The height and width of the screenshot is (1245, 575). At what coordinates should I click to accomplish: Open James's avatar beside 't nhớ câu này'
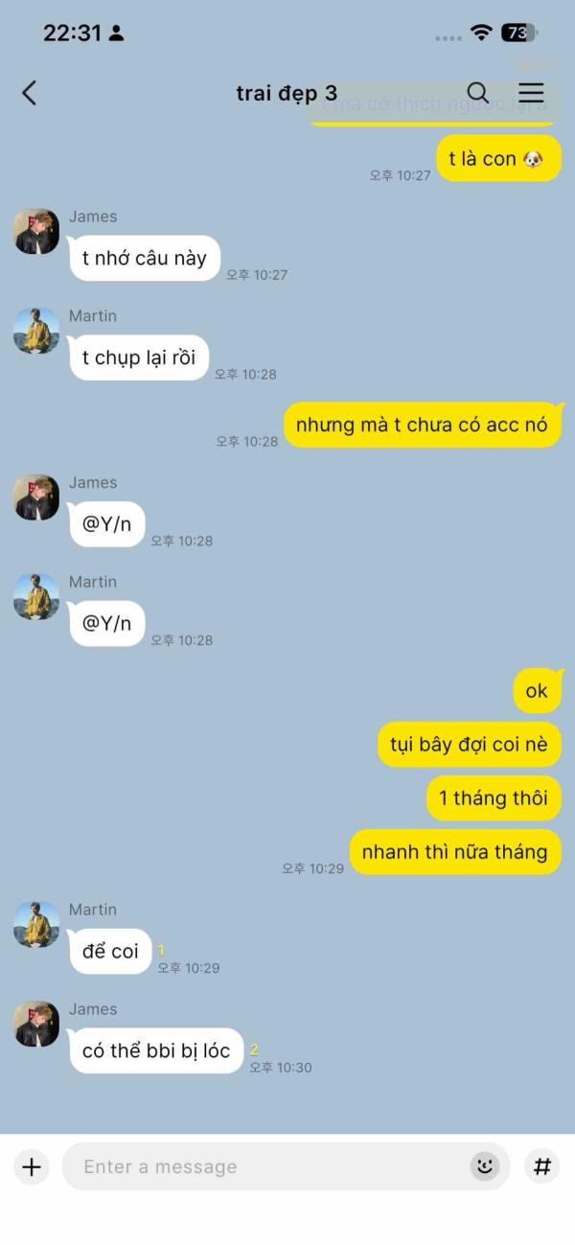pos(36,231)
